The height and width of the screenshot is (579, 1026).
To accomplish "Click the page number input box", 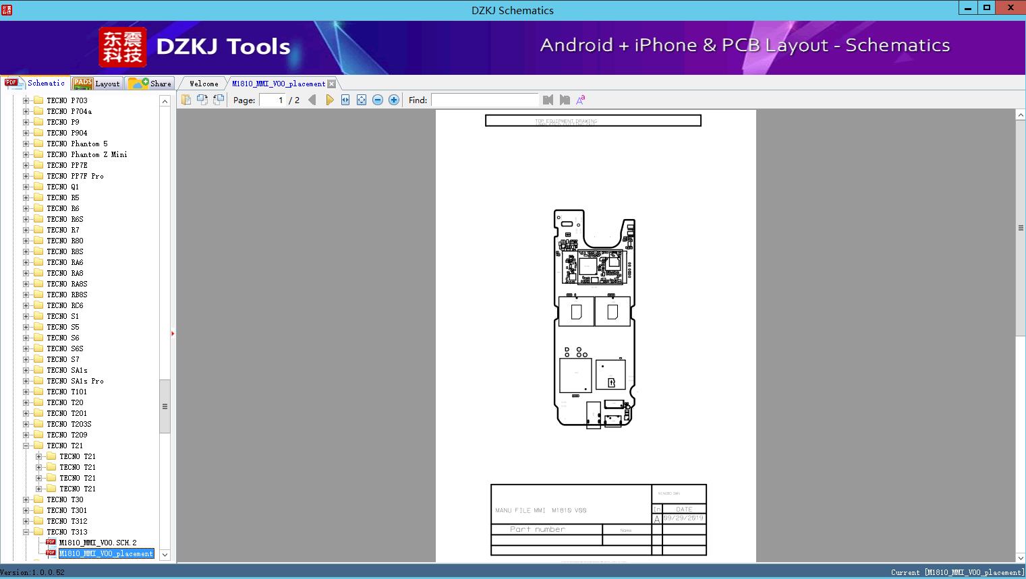I will (x=273, y=100).
